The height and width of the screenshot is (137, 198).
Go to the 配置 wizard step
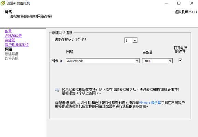pyautogui.click(x=8, y=31)
